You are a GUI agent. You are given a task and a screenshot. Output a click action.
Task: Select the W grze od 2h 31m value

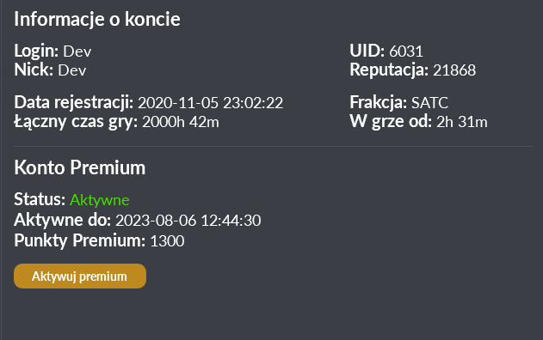[462, 122]
